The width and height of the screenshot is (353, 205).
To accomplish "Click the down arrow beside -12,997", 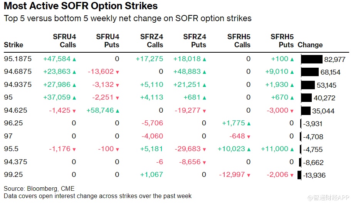I will point(249,175).
